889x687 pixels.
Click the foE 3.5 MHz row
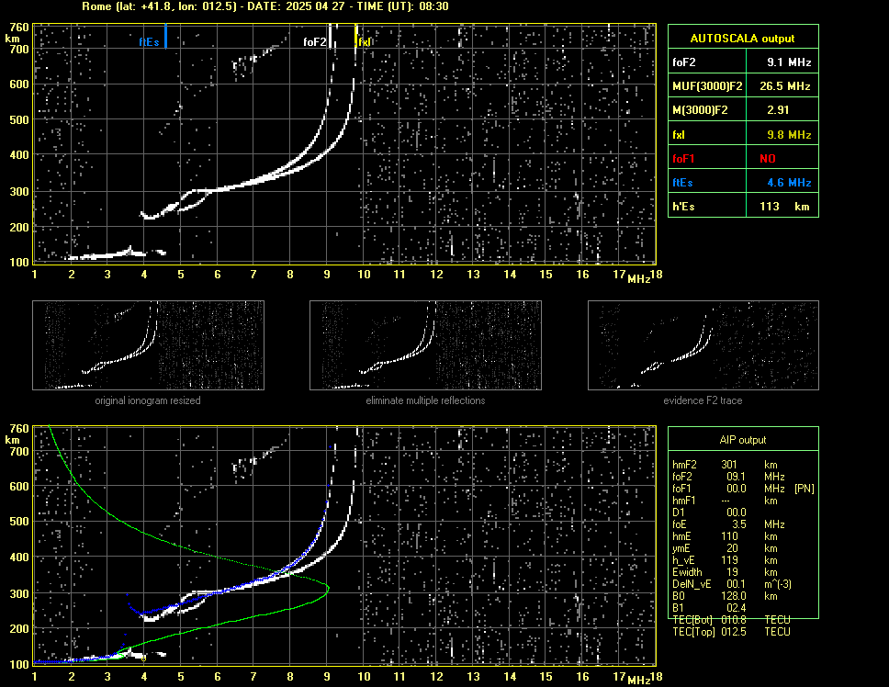(x=728, y=524)
